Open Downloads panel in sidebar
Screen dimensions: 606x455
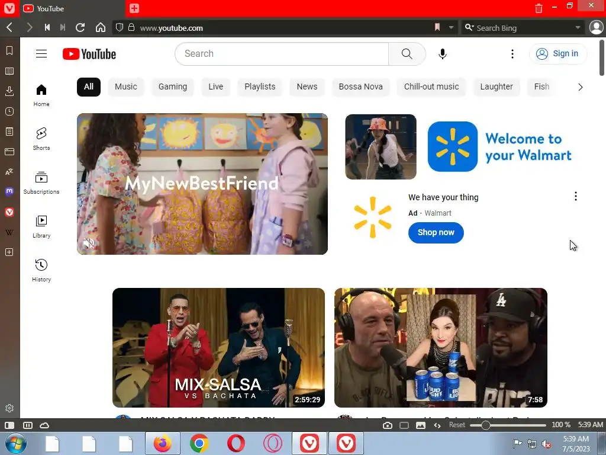click(x=9, y=91)
